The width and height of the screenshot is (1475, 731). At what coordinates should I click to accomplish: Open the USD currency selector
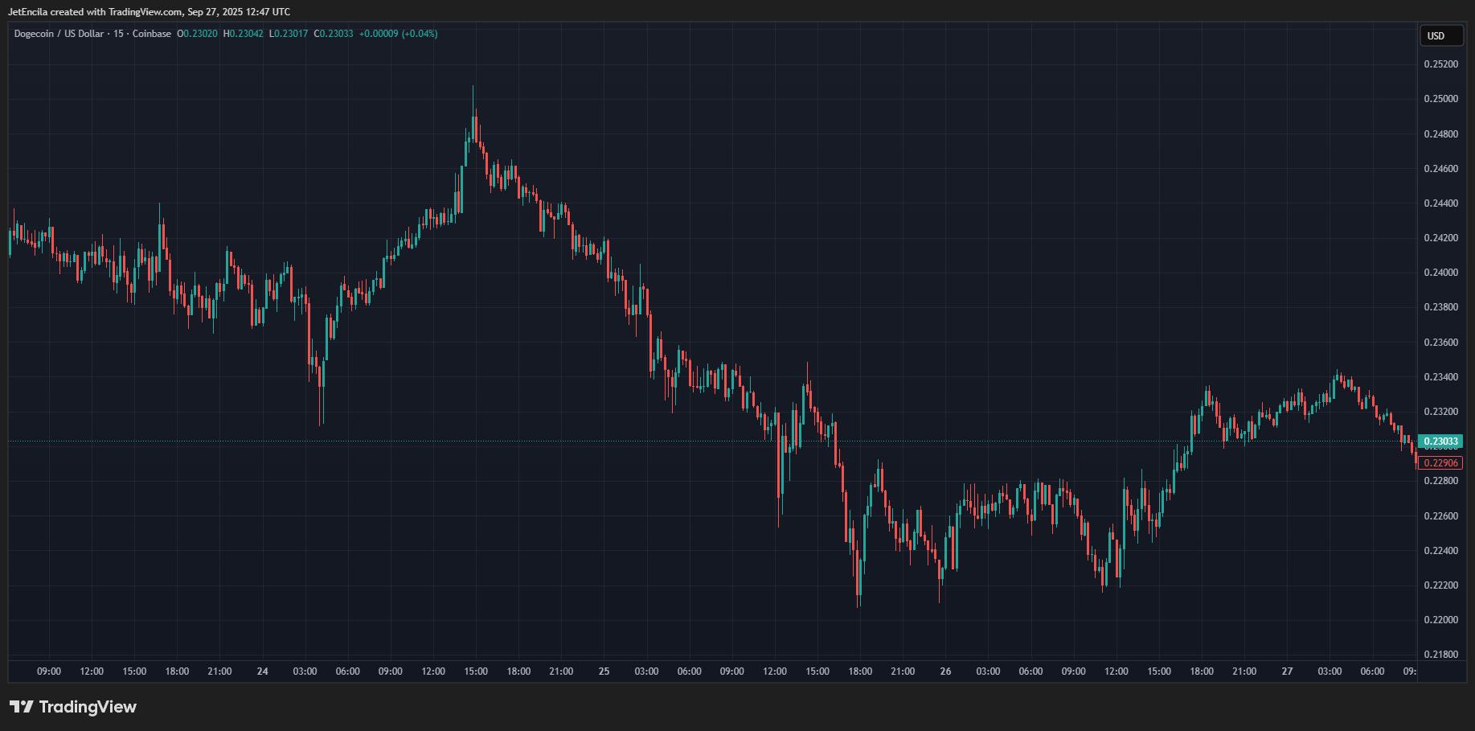click(x=1436, y=35)
